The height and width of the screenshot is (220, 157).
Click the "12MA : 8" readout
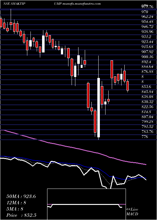coord(16,203)
